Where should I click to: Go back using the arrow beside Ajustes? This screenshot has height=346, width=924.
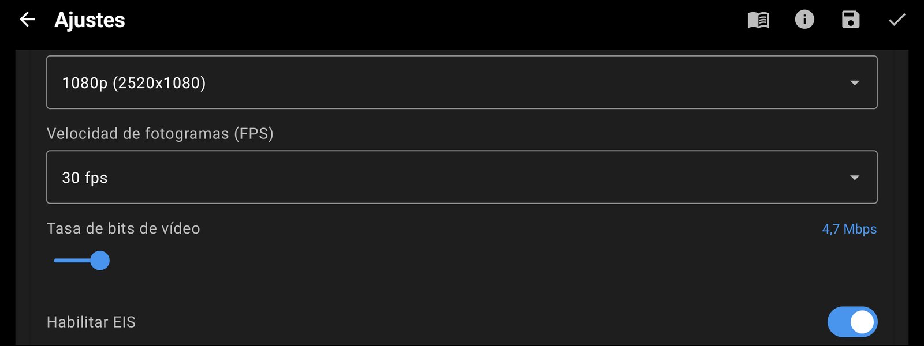[27, 20]
